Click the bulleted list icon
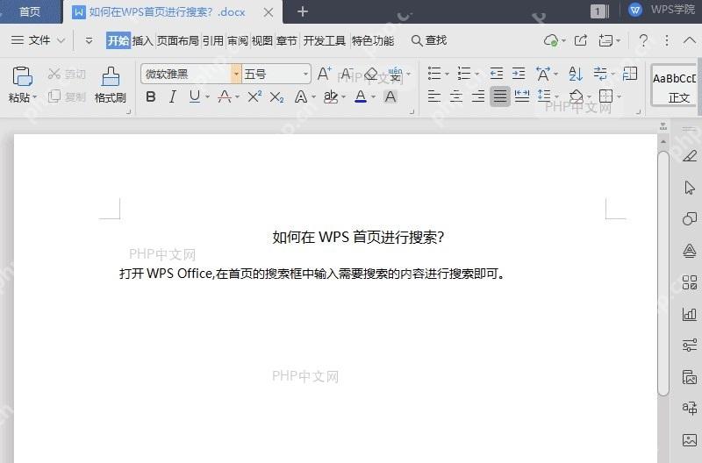The height and width of the screenshot is (463, 702). 434,74
